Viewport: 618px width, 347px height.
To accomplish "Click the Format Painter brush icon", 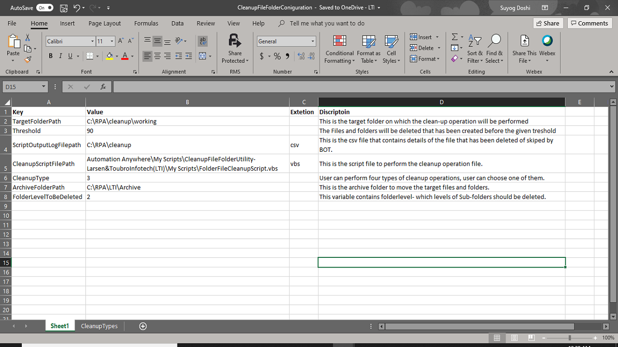I will 28,60.
